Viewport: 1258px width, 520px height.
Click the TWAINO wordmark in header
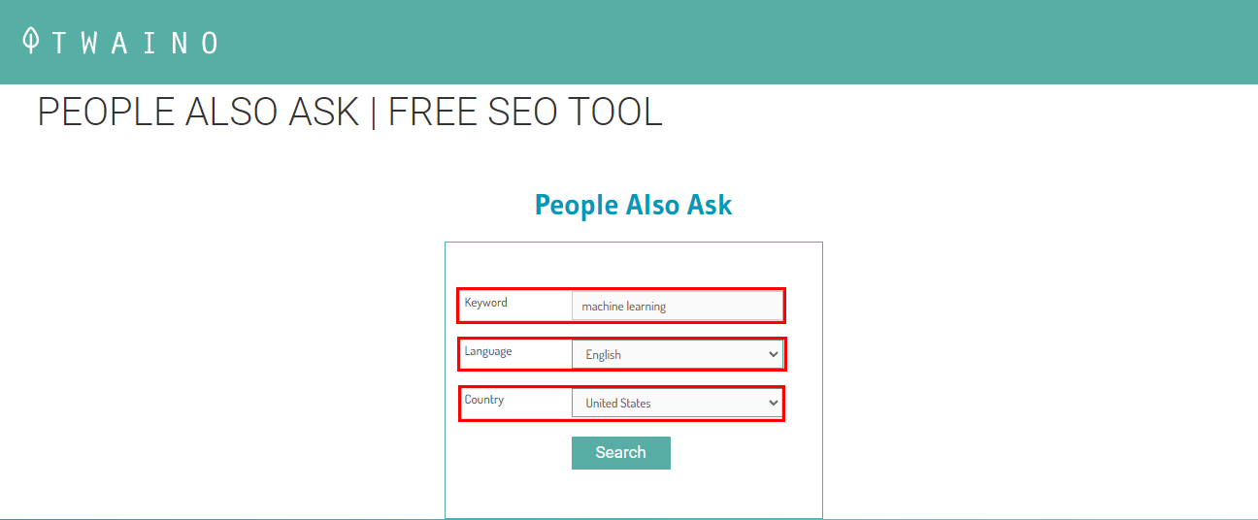click(134, 43)
